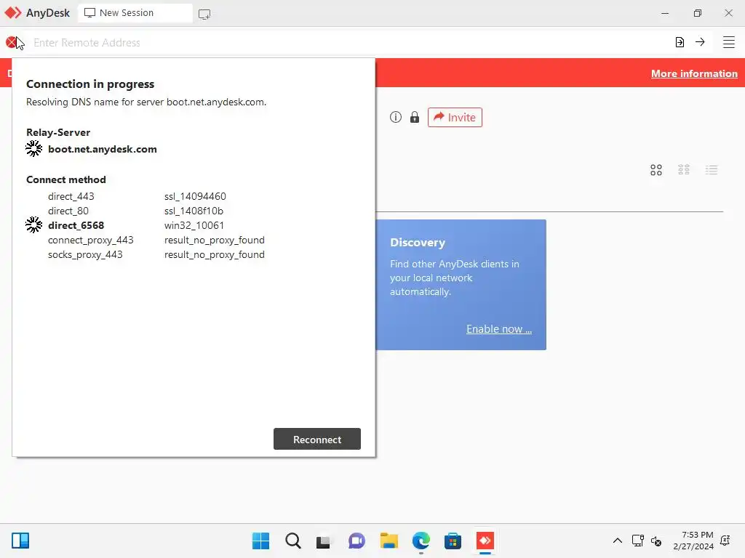
Task: Open the notification center icon
Action: [725, 541]
